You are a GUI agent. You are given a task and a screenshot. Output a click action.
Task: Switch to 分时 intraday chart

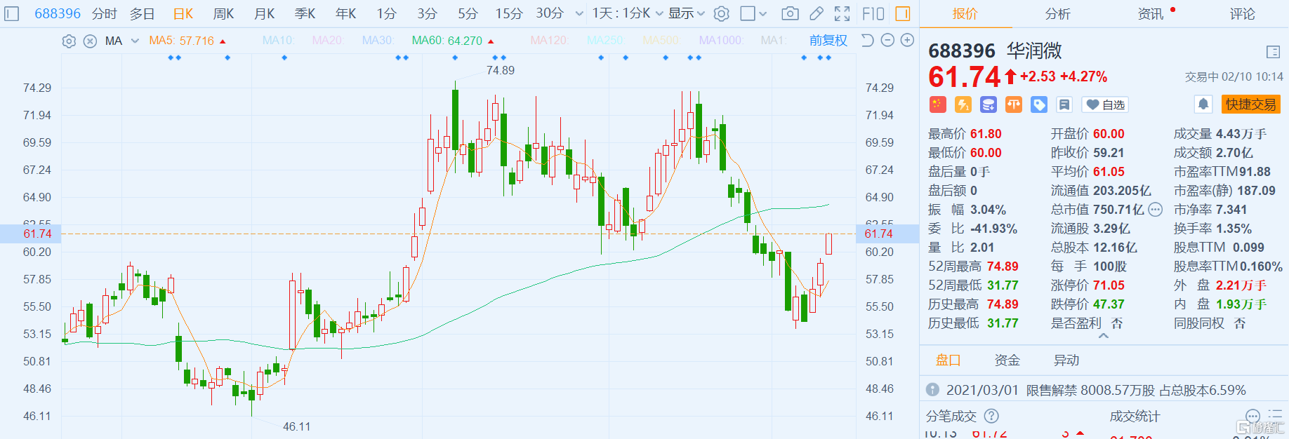coord(104,13)
